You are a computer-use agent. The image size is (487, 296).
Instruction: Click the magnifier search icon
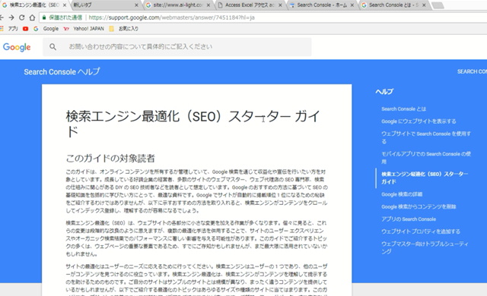pos(53,47)
